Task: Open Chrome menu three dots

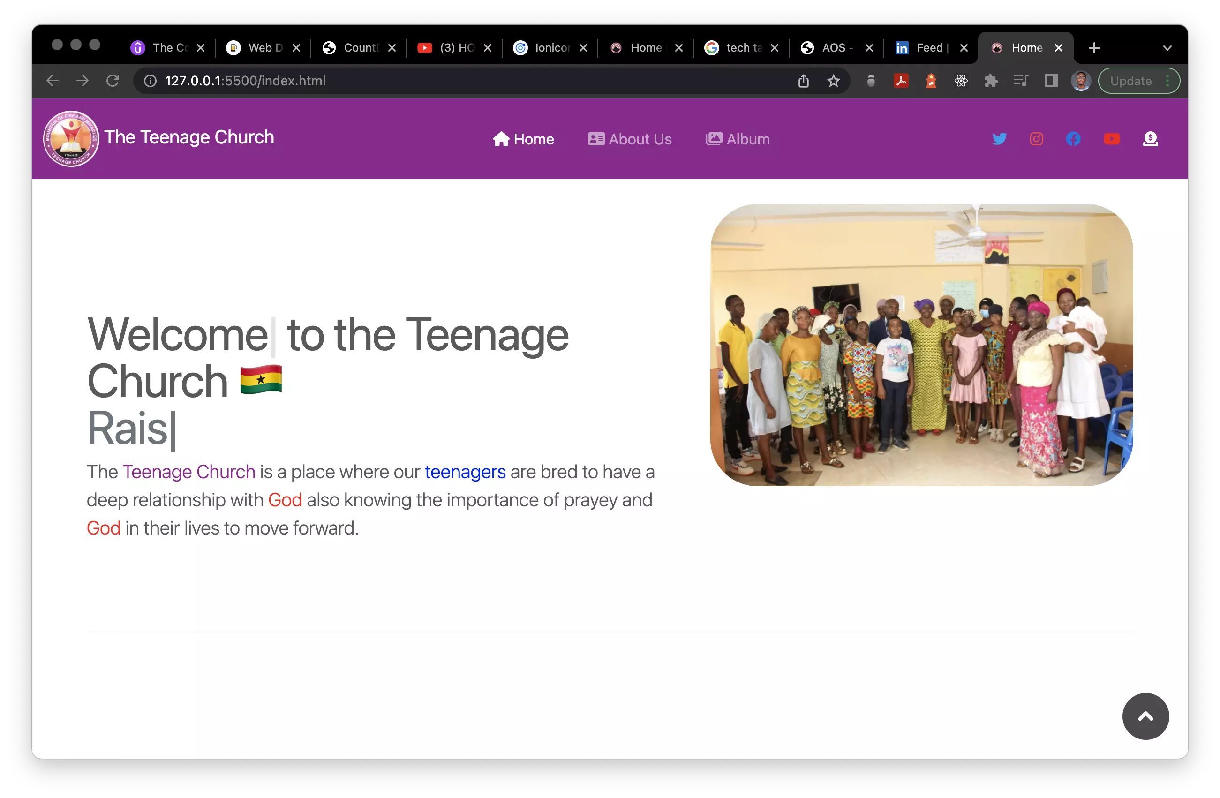Action: [1167, 81]
